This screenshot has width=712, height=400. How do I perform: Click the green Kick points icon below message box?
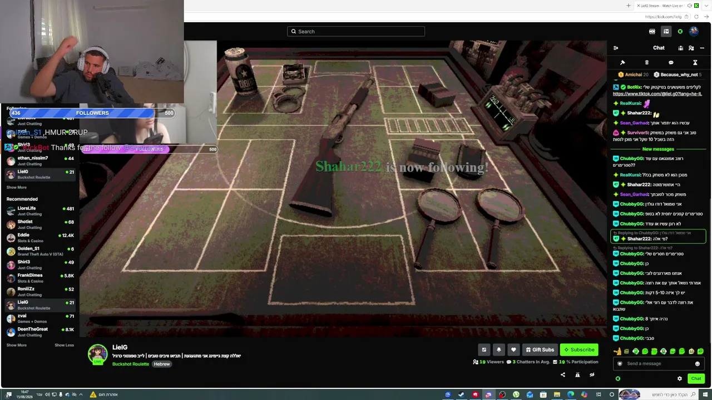(x=617, y=378)
